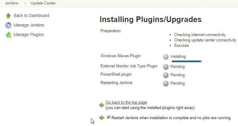Open the Back to Dashboard link
Viewport: 238px width, 126px height.
pos(31,15)
